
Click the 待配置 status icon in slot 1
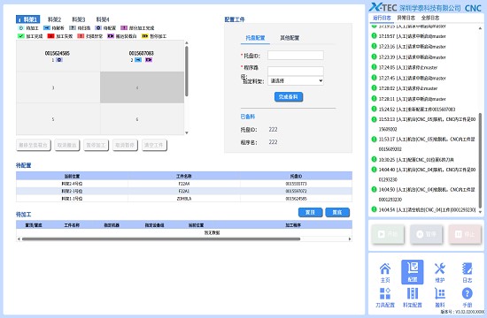59,60
